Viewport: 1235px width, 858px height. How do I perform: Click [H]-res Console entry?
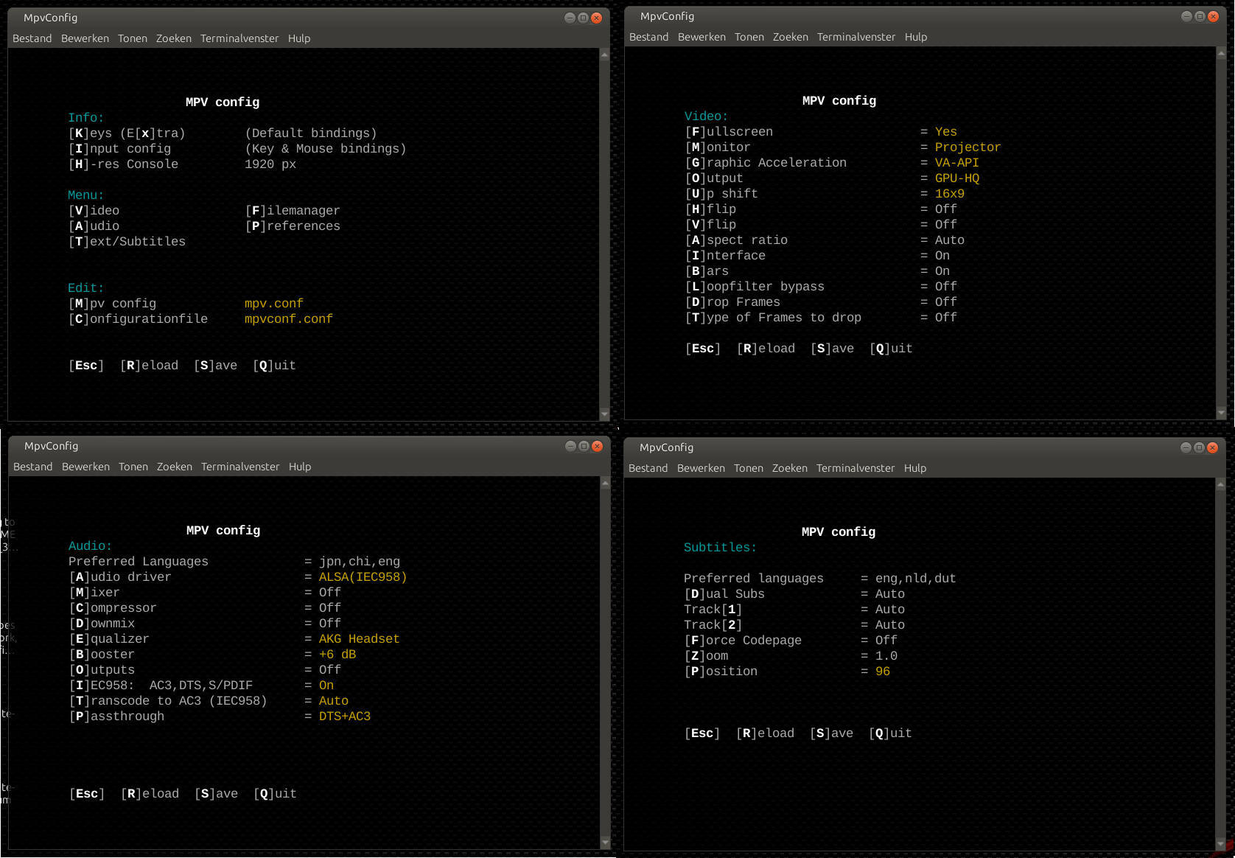[123, 164]
